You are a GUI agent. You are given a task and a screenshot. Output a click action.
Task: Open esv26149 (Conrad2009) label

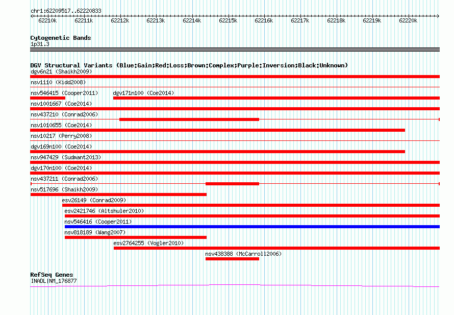click(x=94, y=200)
